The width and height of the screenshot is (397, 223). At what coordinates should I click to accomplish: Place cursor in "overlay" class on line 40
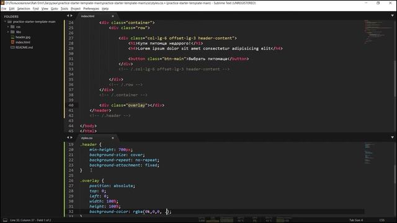click(x=136, y=105)
